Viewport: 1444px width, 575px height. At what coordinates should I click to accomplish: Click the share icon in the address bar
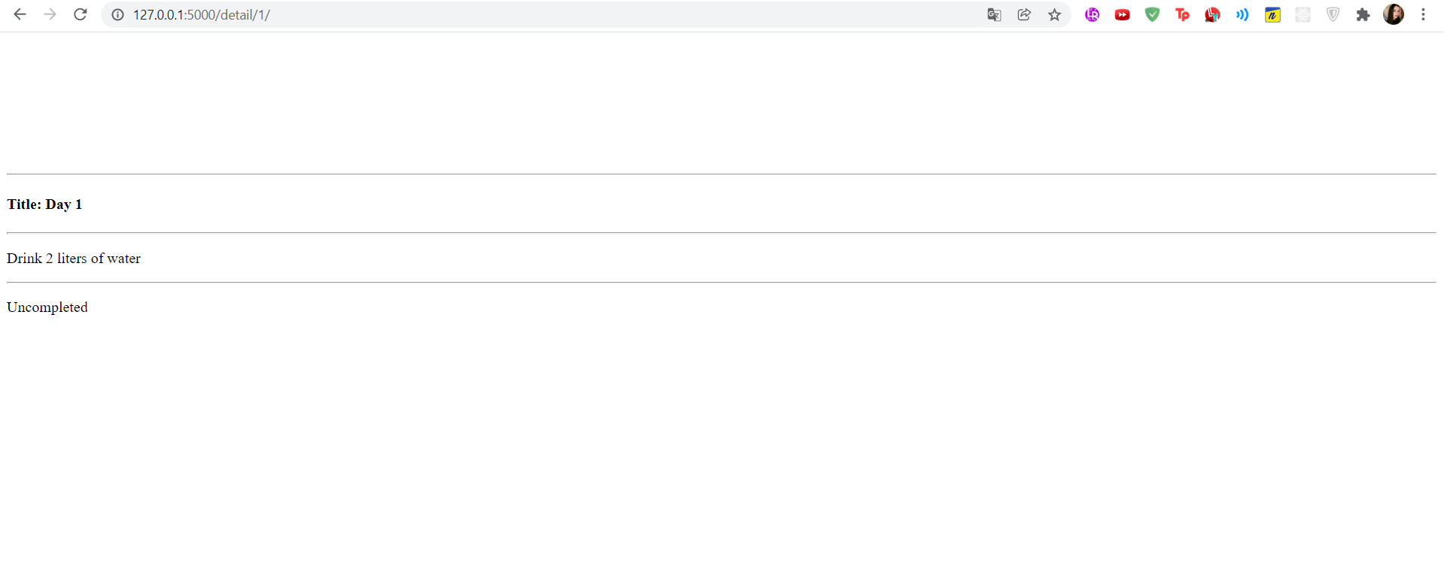pos(1024,14)
